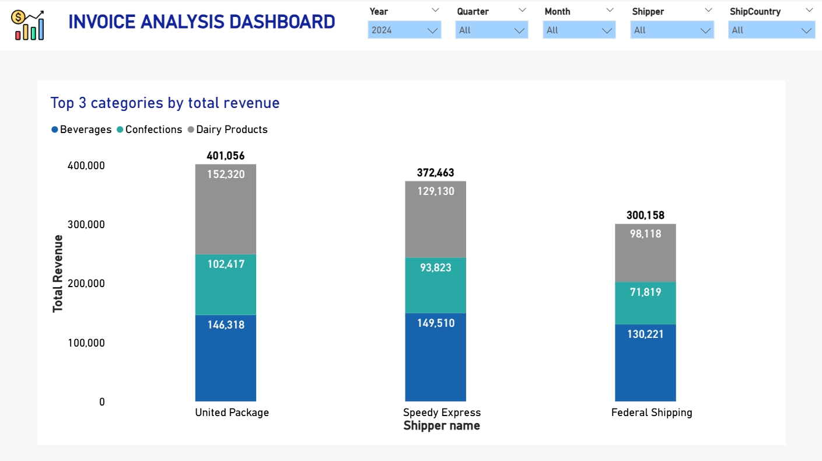Collapse the Month slicer header chevron
The width and height of the screenshot is (822, 461).
[x=610, y=11]
